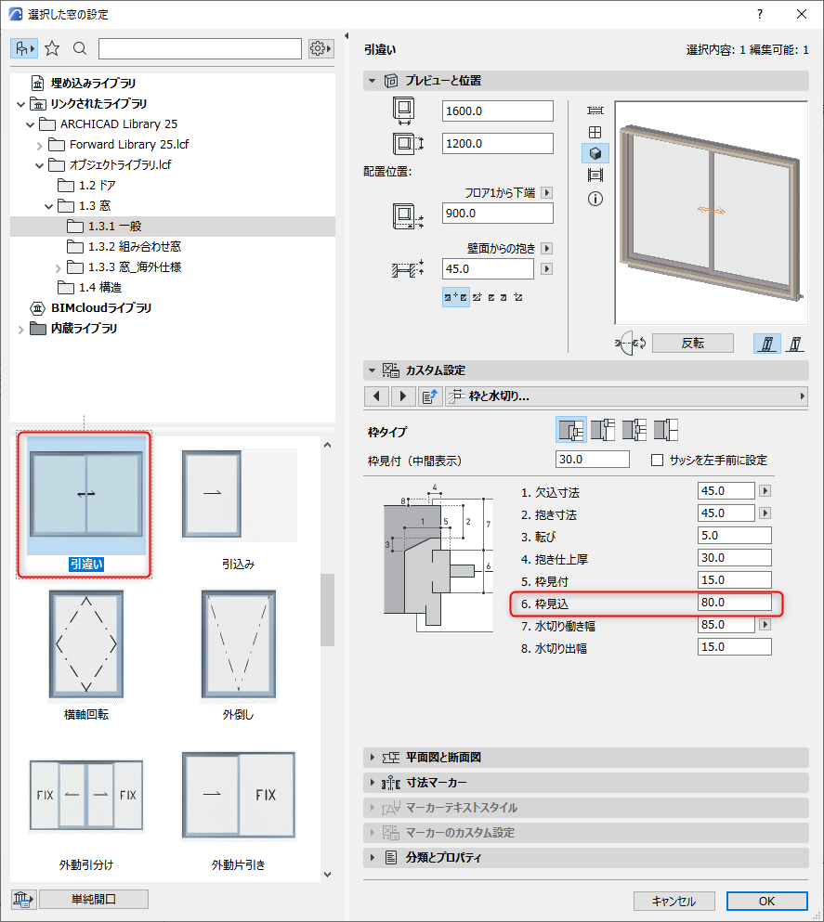Screen dimensions: 824x922
Task: Open the favorites star icon
Action: click(52, 48)
